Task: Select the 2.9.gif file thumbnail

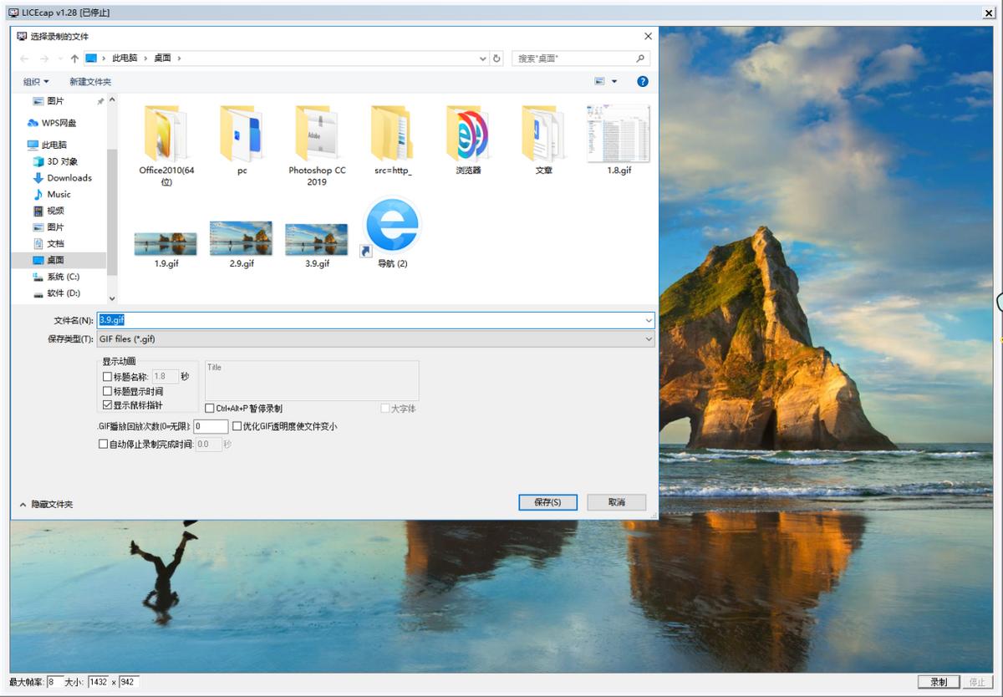Action: click(242, 238)
